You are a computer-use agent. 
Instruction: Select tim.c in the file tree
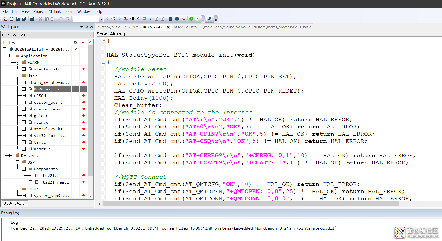tap(40, 142)
